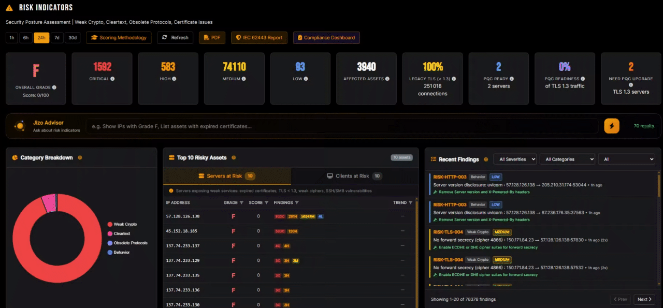
Task: Click the Recent Findings info icon
Action: tap(485, 159)
